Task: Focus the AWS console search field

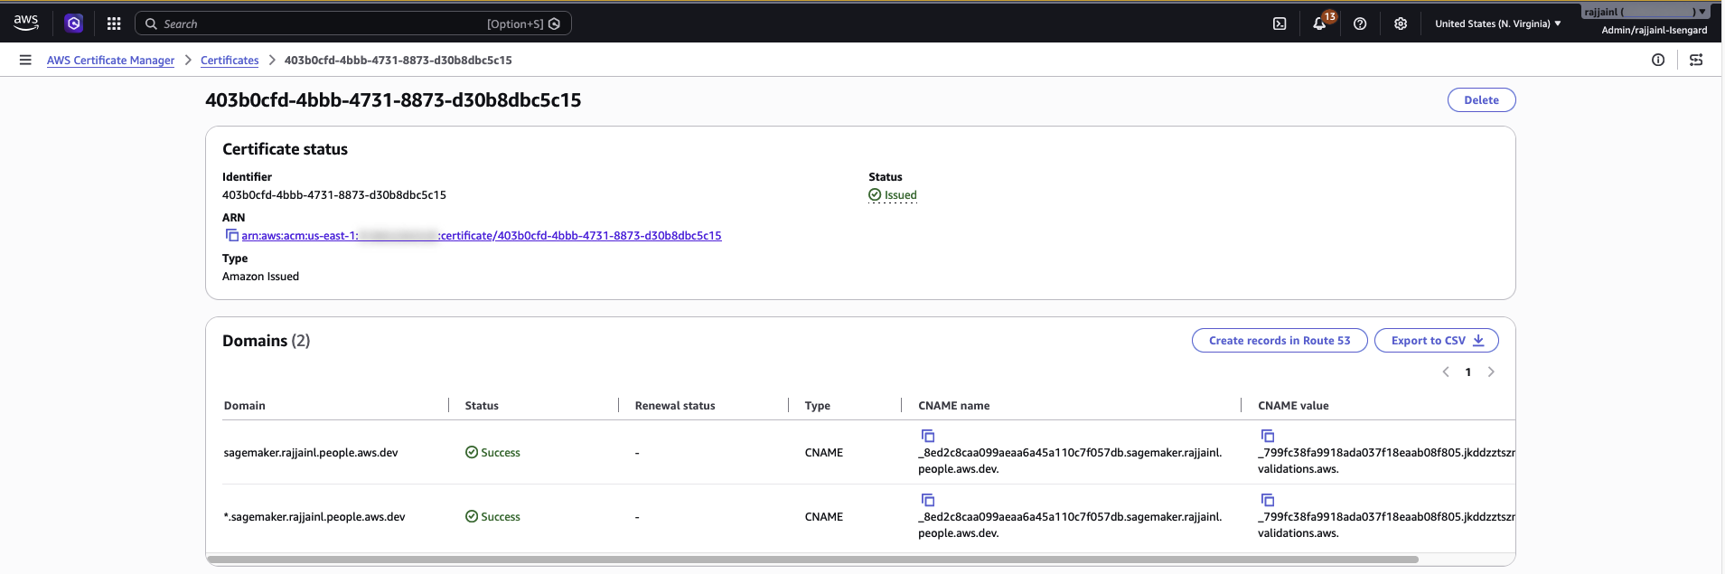Action: pyautogui.click(x=353, y=24)
